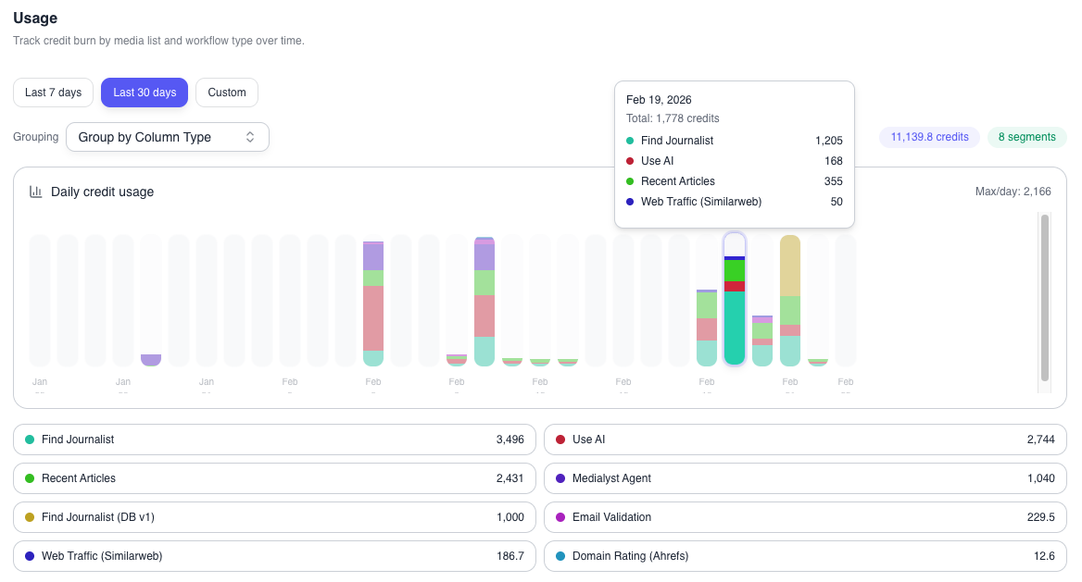Click the 8 segments badge

(x=1026, y=137)
